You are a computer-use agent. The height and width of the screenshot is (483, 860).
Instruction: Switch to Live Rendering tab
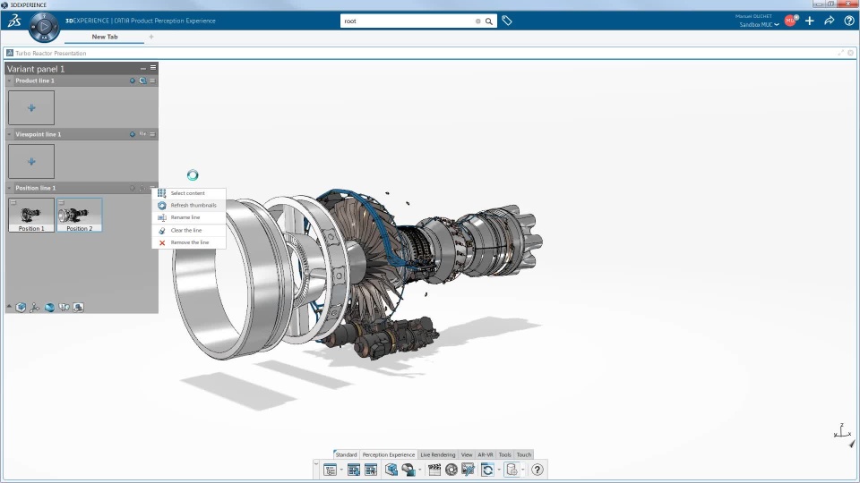438,454
